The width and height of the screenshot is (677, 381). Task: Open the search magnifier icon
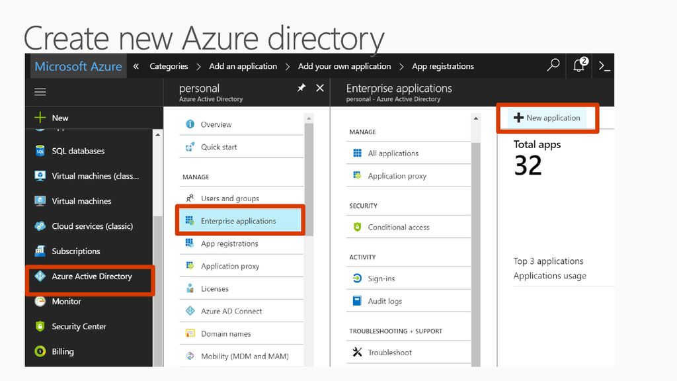[x=553, y=65]
